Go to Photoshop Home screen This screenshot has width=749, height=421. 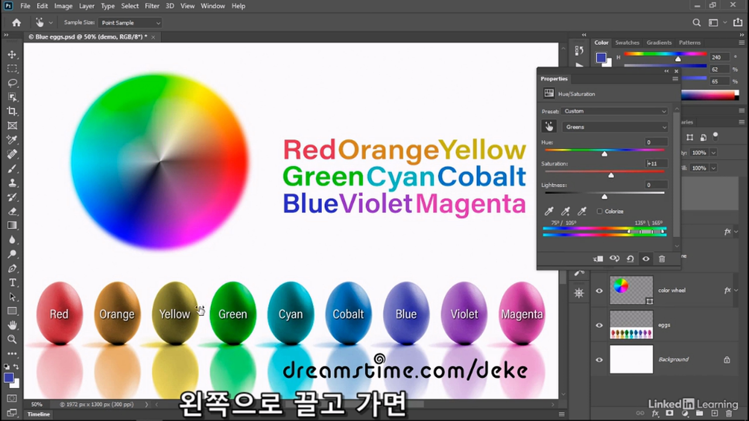(16, 23)
